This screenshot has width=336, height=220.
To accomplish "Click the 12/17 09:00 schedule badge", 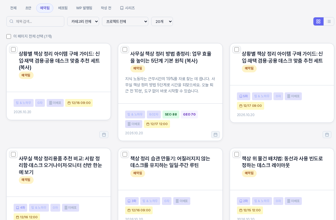I will pos(251,106).
